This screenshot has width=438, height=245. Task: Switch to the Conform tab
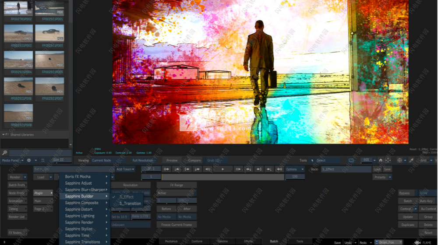point(197,241)
